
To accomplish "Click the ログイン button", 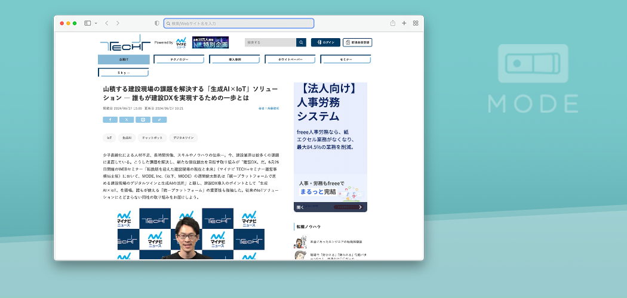I will 325,42.
